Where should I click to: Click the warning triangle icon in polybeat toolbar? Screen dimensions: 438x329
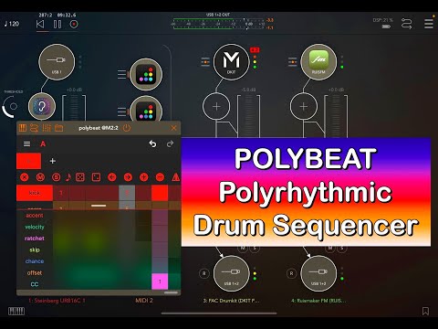pos(175,177)
